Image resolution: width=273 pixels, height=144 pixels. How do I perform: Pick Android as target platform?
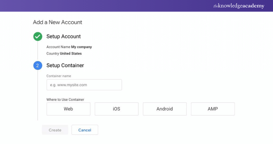pos(164,109)
